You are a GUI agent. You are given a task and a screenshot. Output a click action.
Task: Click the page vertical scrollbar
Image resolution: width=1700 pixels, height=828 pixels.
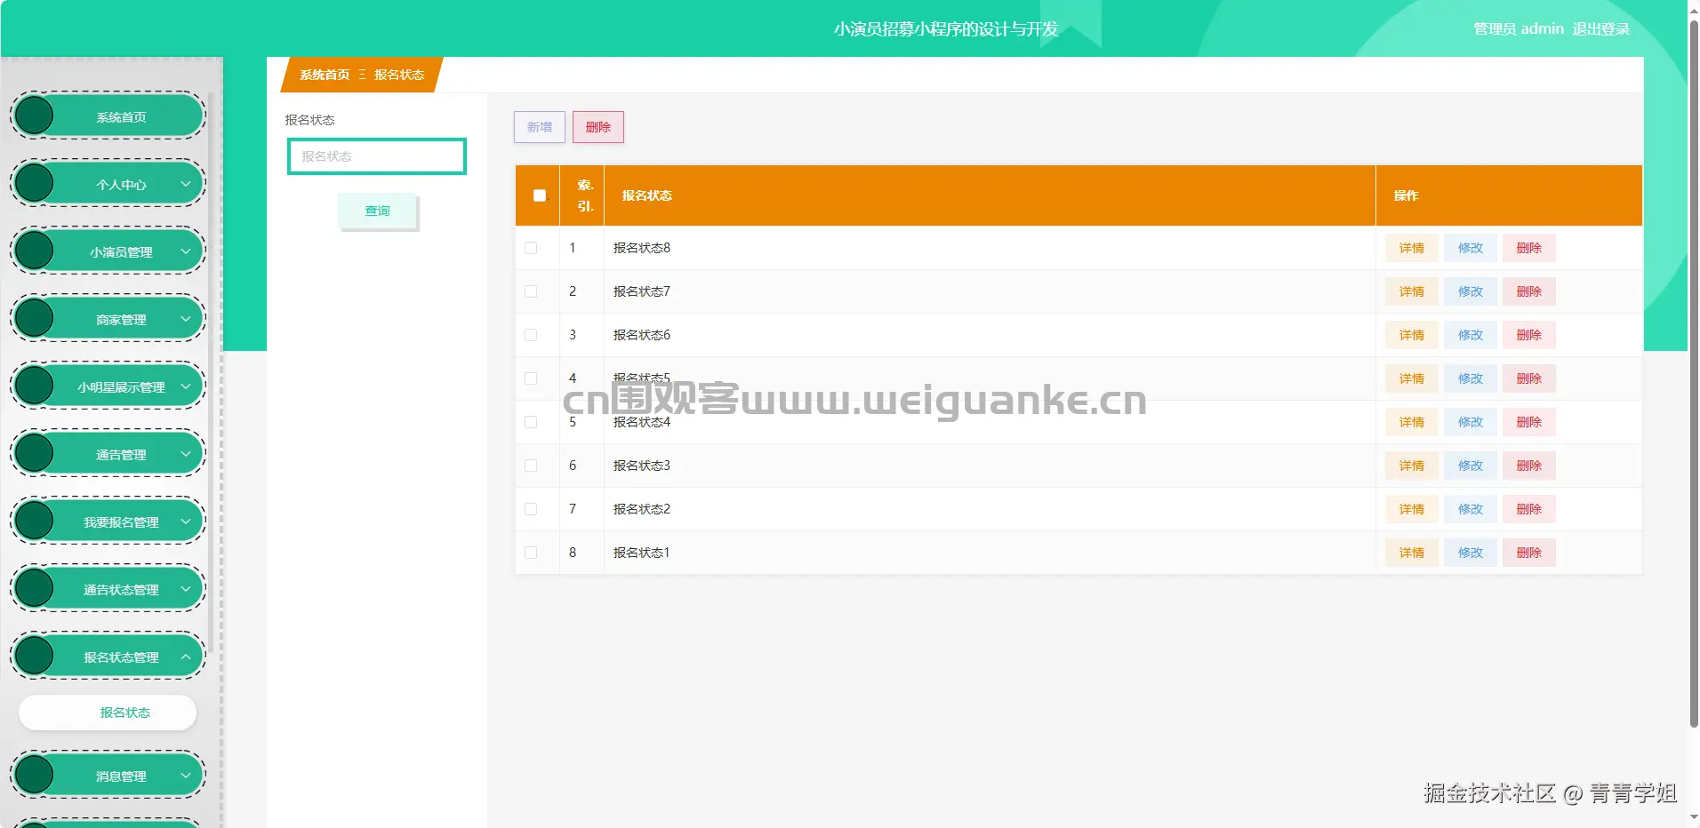coord(1694,373)
